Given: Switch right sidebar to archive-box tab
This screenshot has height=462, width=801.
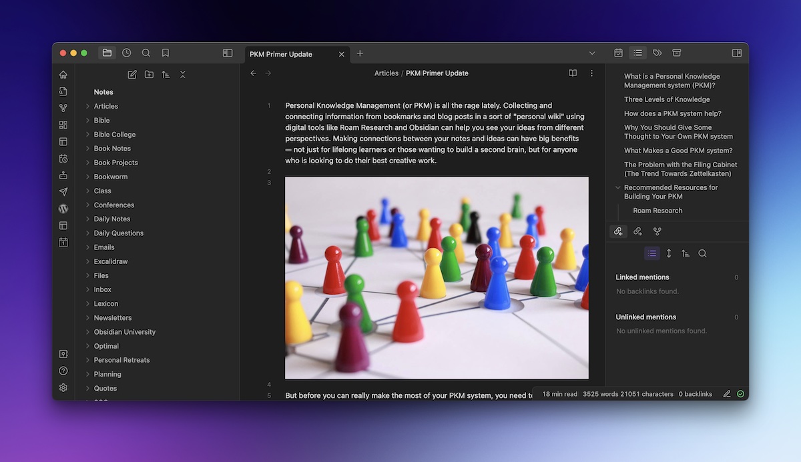Looking at the screenshot, I should tap(677, 53).
